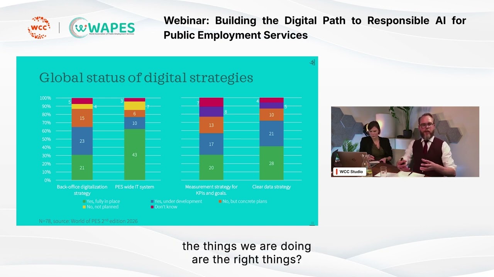Viewport: 494px width, 277px height.
Task: Click the 'Clear data strategy' axis label
Action: click(271, 187)
